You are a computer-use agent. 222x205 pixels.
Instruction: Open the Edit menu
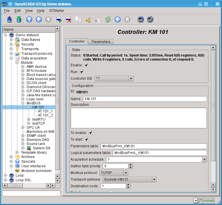17,11
